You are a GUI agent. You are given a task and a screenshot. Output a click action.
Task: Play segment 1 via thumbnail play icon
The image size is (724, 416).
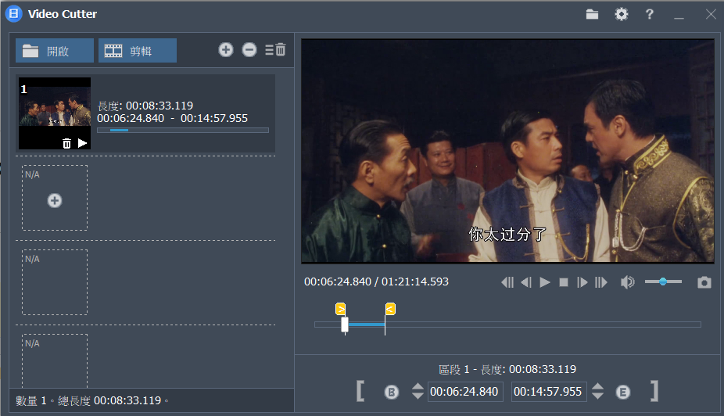tap(83, 143)
